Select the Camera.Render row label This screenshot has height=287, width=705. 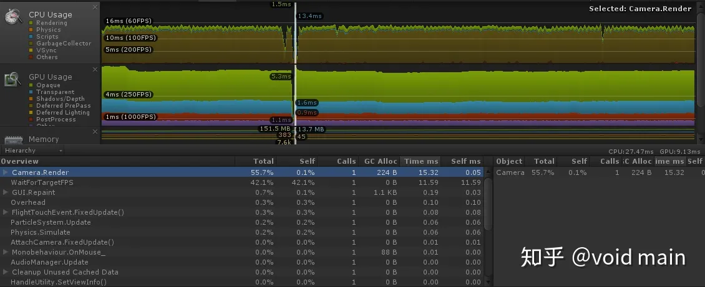[40, 172]
